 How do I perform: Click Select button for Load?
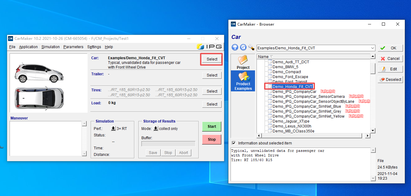pyautogui.click(x=212, y=104)
